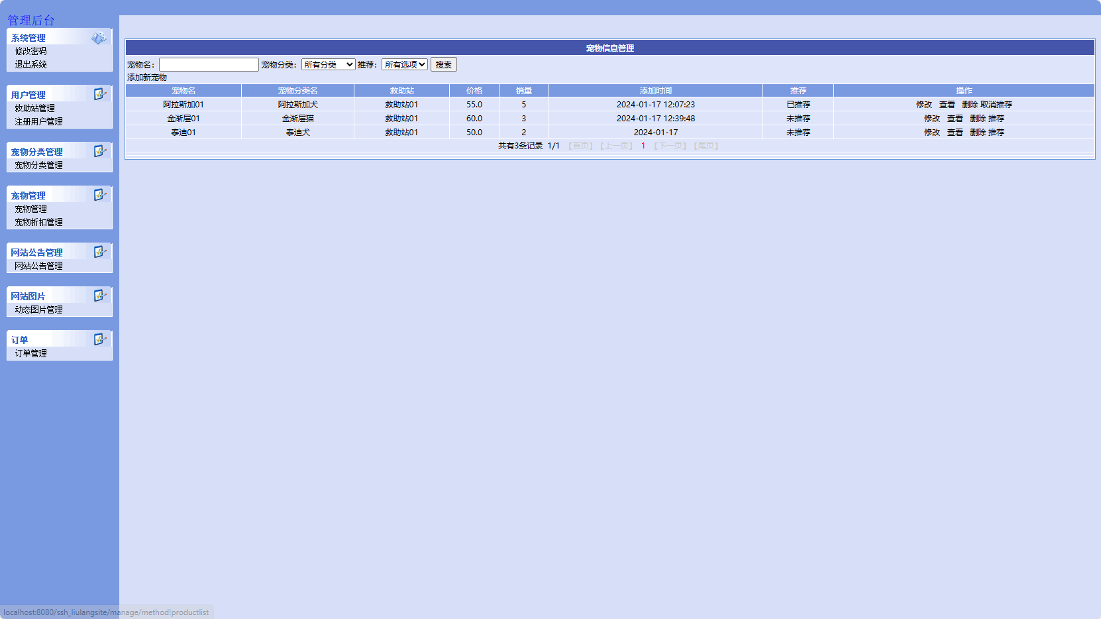1101x619 pixels.
Task: Click the gear icon beside 系统管理
Action: (99, 38)
